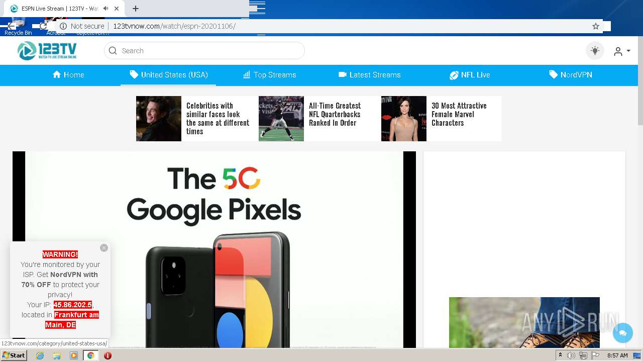Click the NFL quarterback thumbnail
The image size is (643, 362).
[281, 119]
